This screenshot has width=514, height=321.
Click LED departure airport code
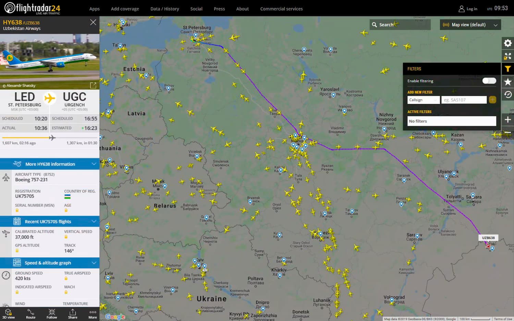pyautogui.click(x=25, y=97)
